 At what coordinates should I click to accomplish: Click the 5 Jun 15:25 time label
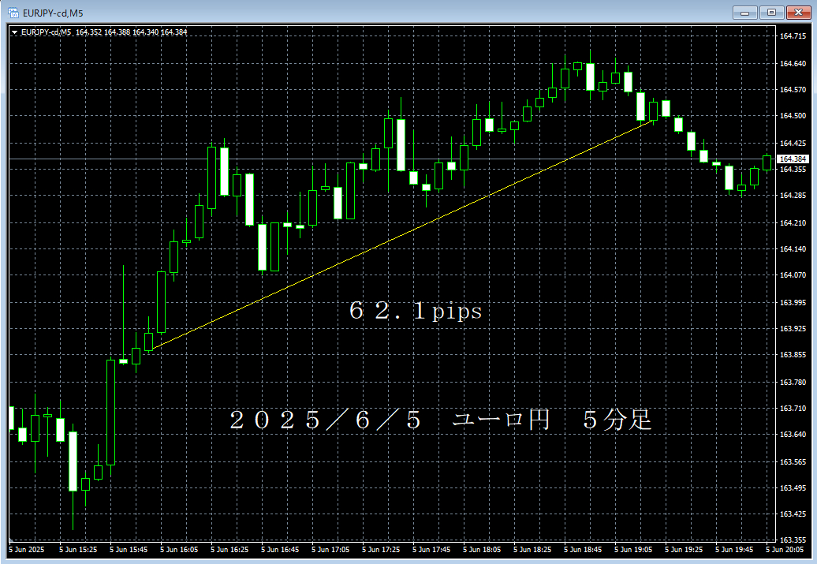pyautogui.click(x=78, y=550)
